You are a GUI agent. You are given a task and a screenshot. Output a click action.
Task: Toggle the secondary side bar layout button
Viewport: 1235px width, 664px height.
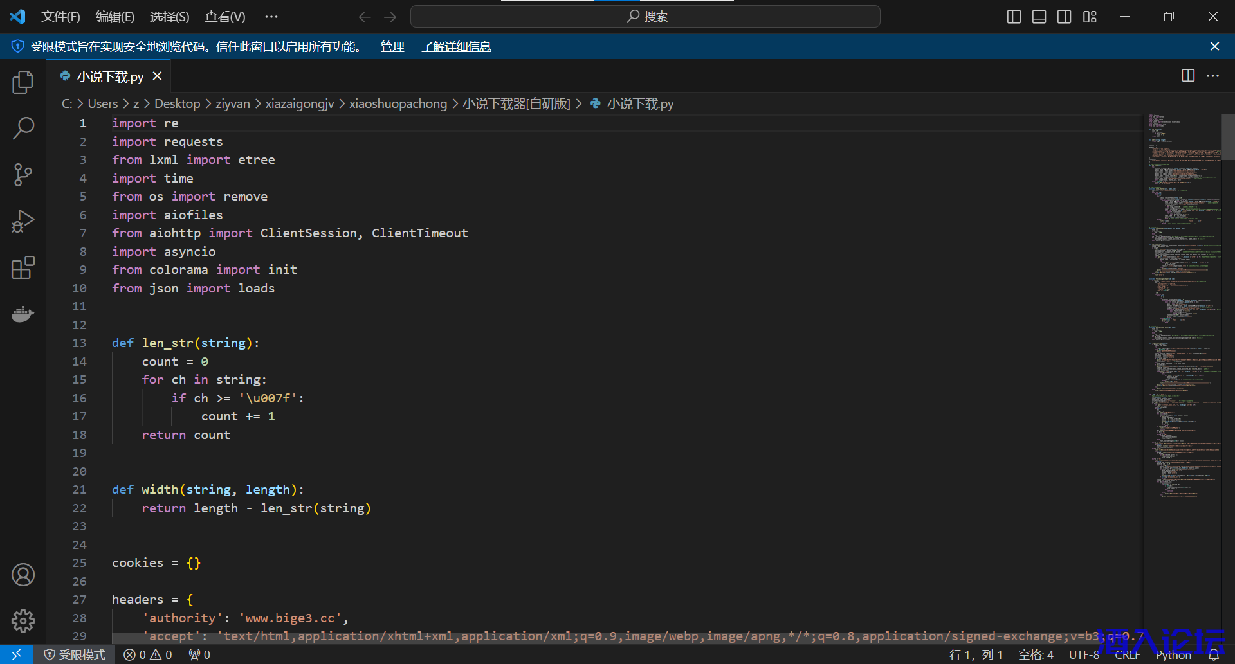point(1064,17)
